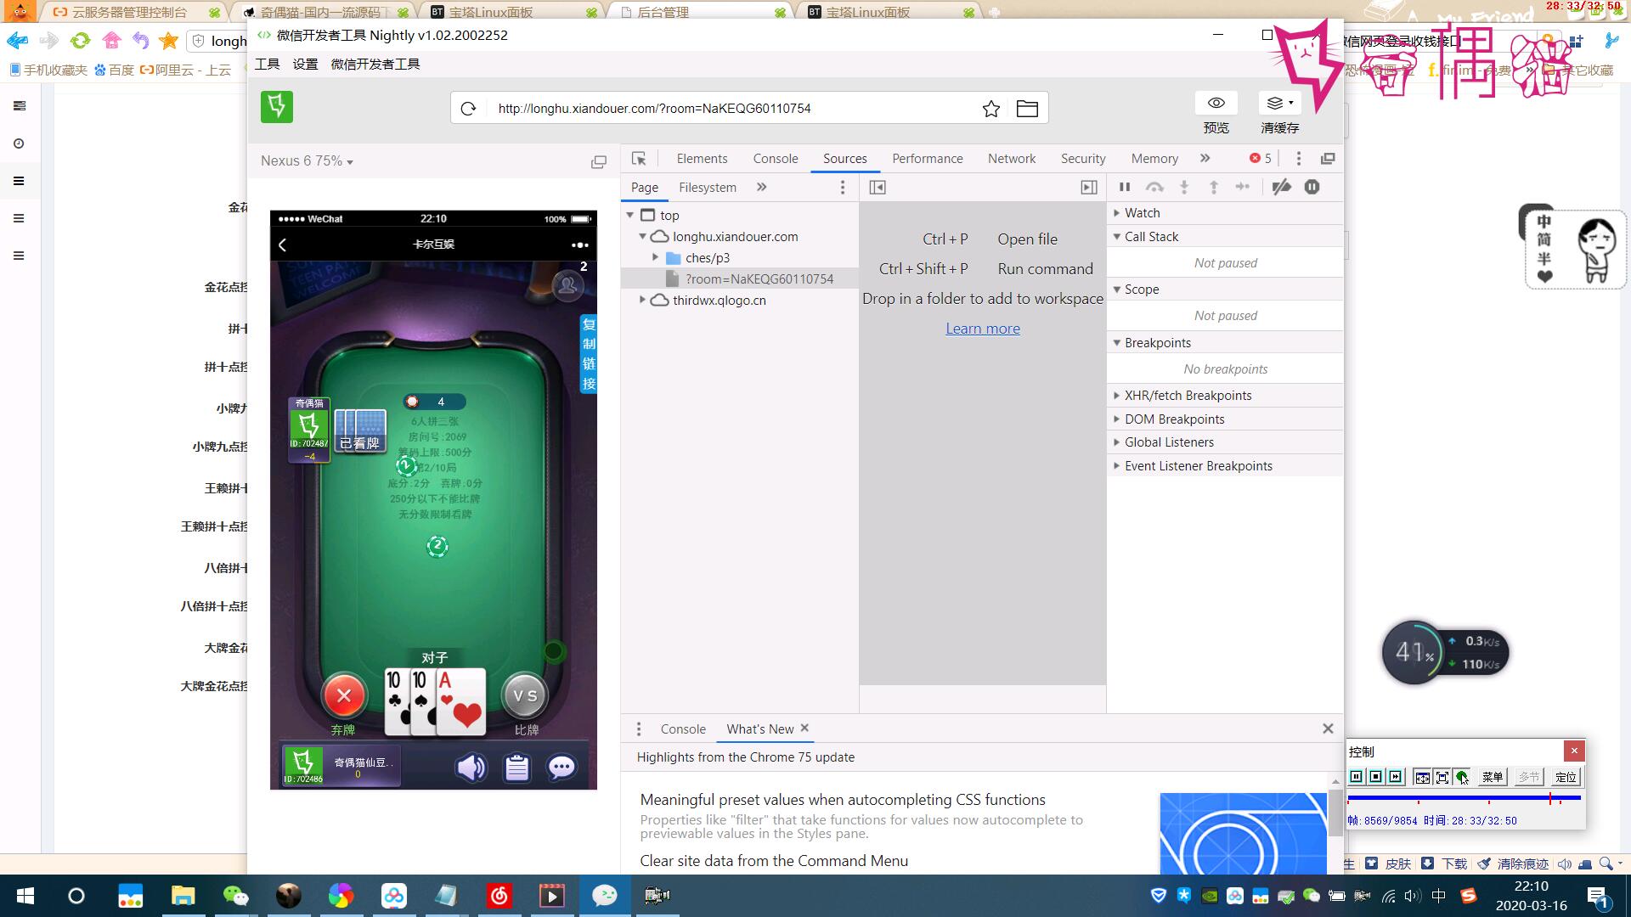
Task: Open the folder icon next to the URL star
Action: pyautogui.click(x=1027, y=109)
